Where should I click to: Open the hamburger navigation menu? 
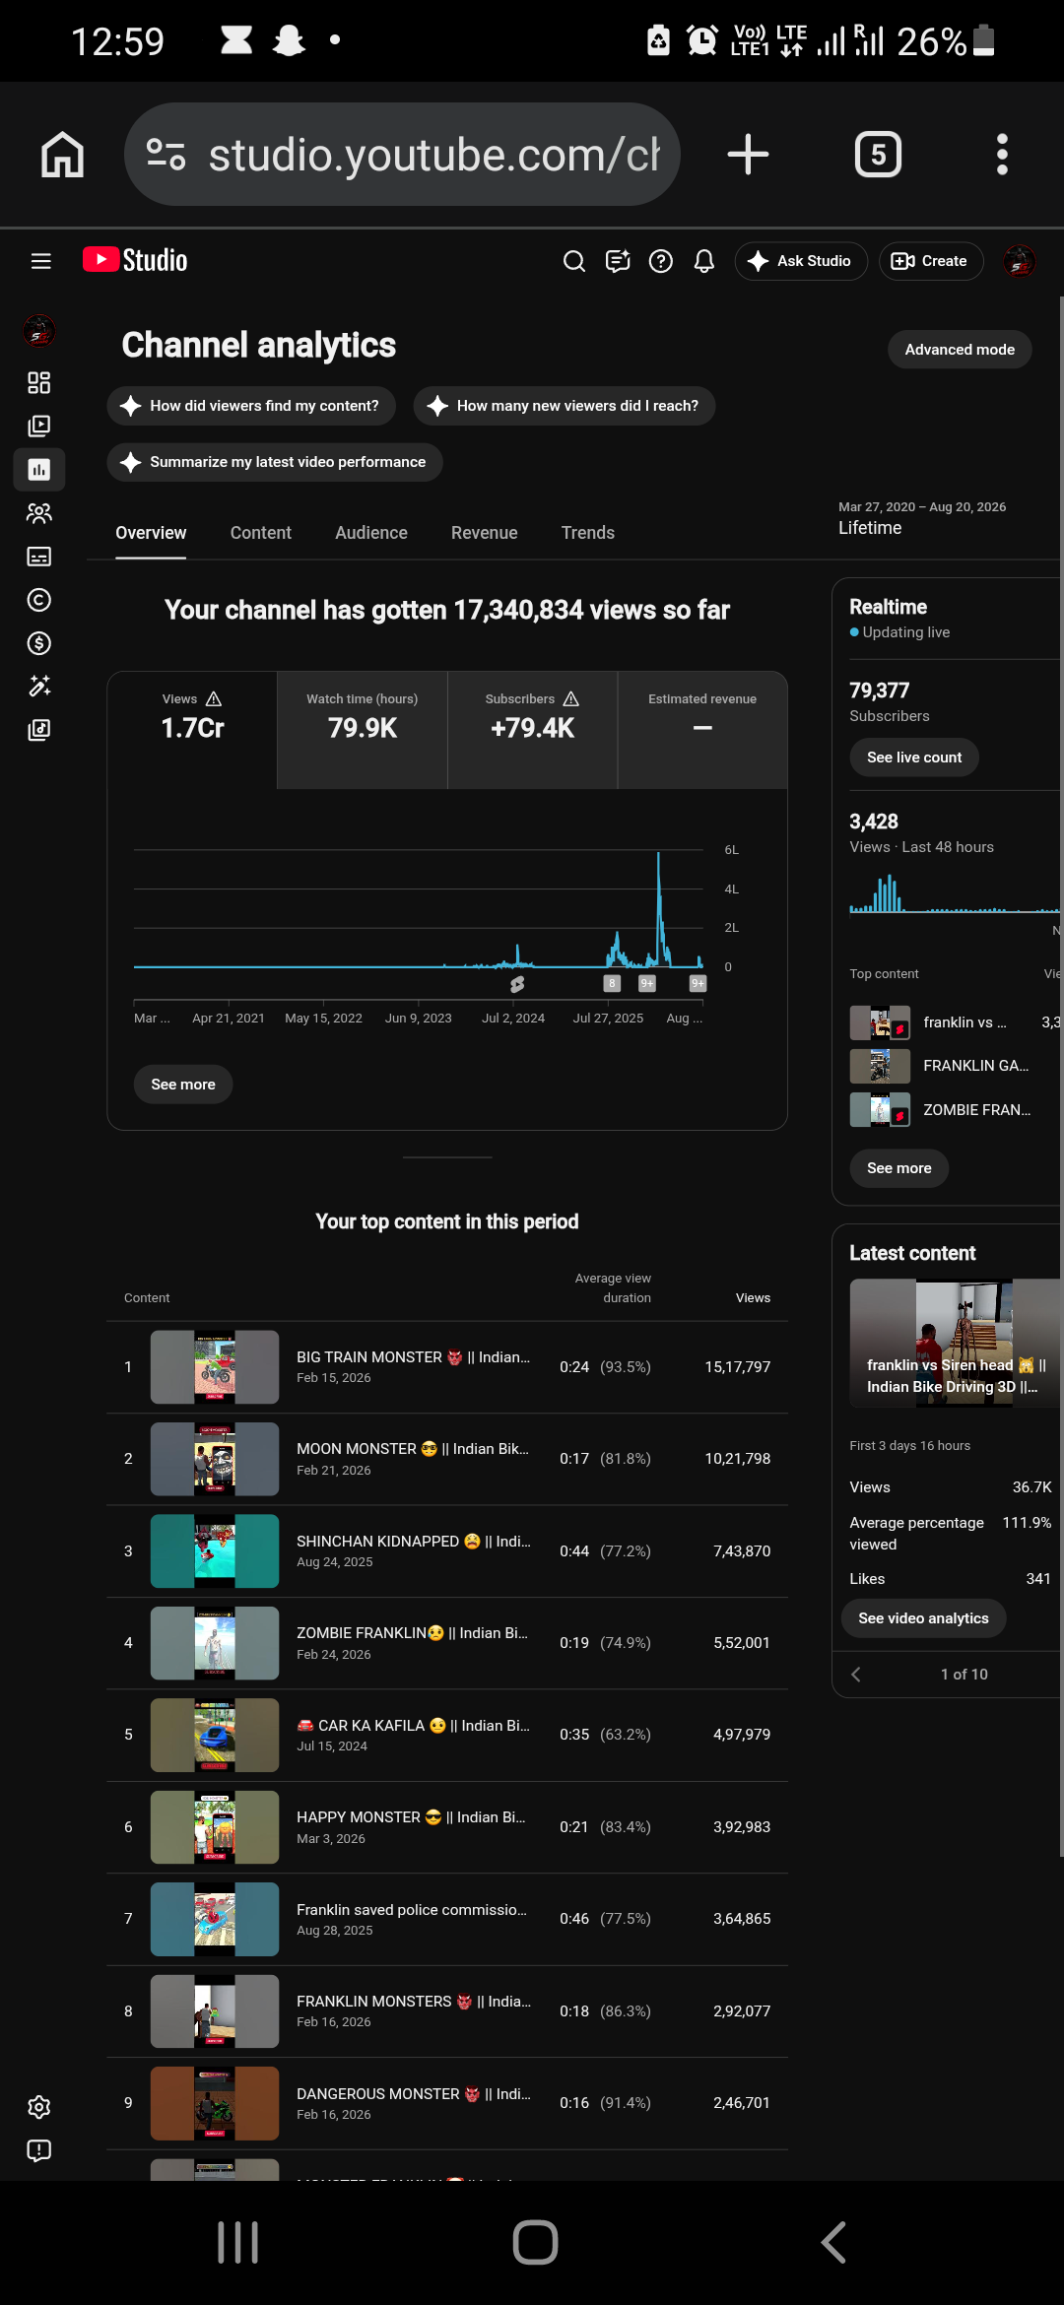coord(40,261)
